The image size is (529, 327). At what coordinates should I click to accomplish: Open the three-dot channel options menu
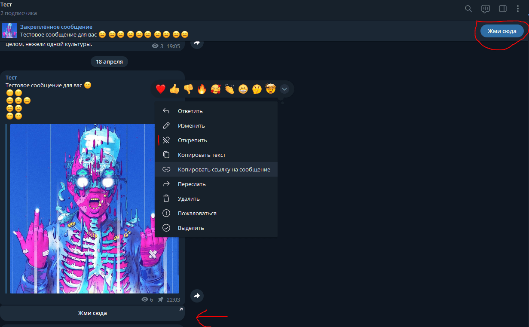518,9
